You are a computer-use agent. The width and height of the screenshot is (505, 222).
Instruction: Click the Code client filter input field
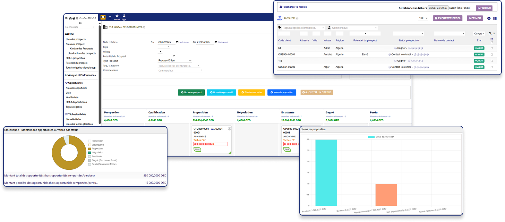284,33
